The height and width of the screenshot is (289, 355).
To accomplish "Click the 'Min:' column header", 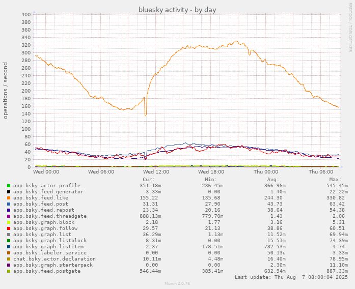I will 211,180.
